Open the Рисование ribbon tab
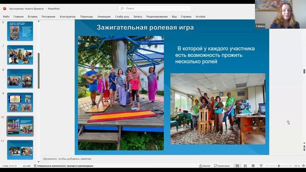Screen dimensions: 306x172 [x=48, y=17]
